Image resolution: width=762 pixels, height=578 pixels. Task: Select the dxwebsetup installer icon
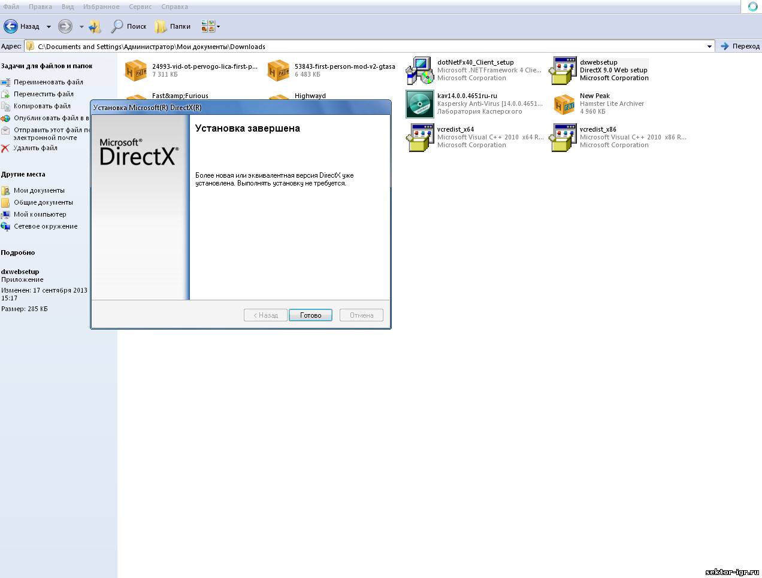coord(563,70)
